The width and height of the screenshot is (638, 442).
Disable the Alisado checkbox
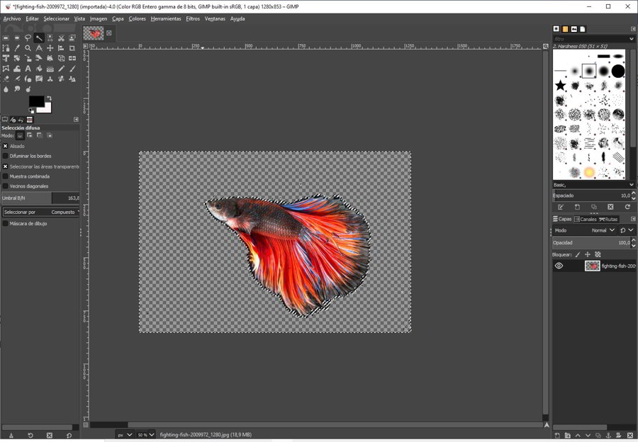tap(6, 146)
